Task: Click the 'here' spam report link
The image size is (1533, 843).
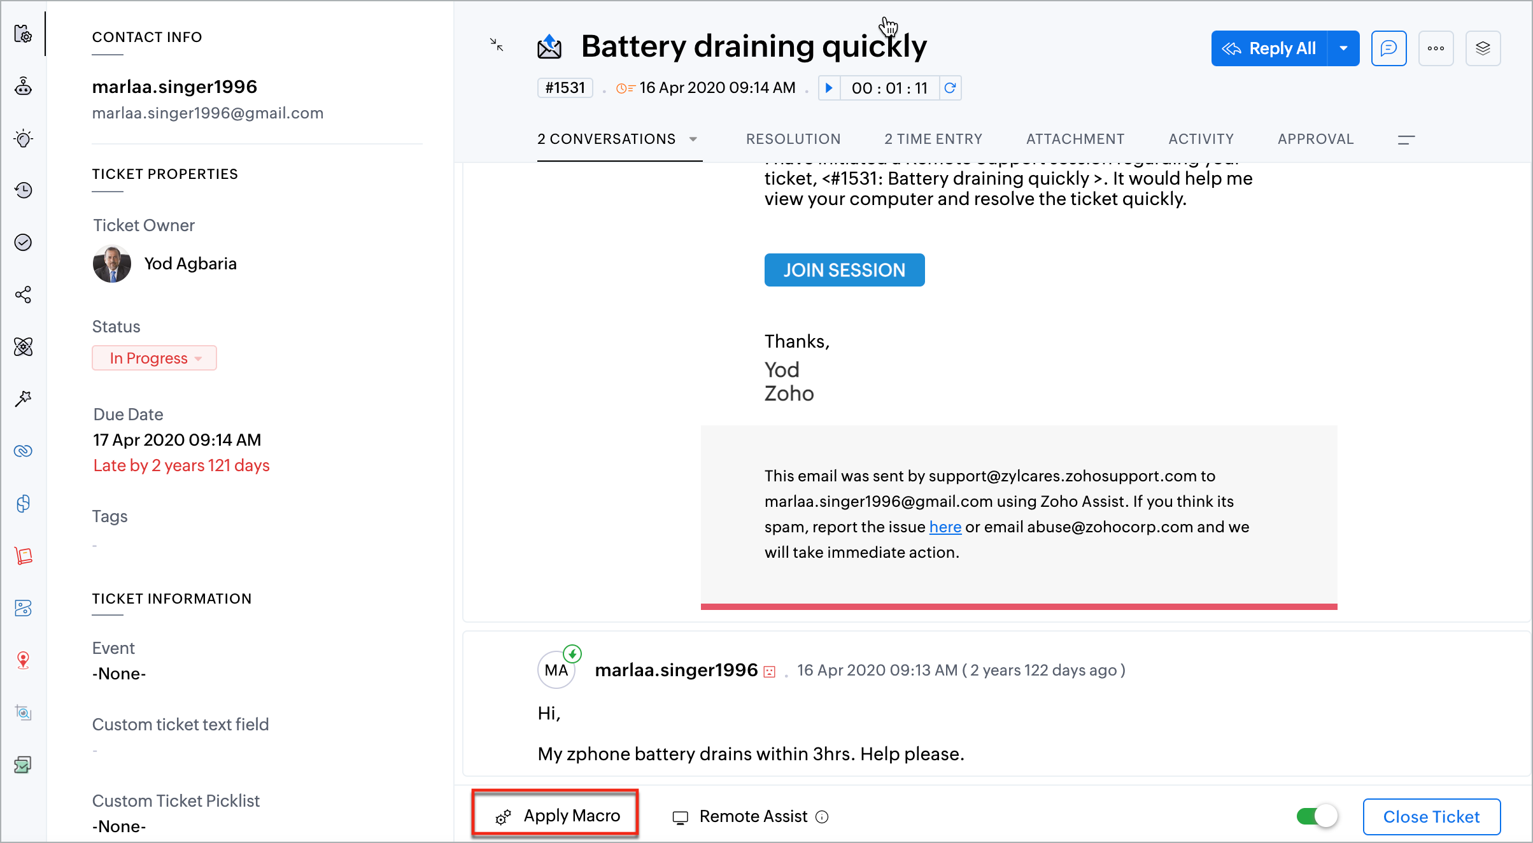Action: [945, 527]
